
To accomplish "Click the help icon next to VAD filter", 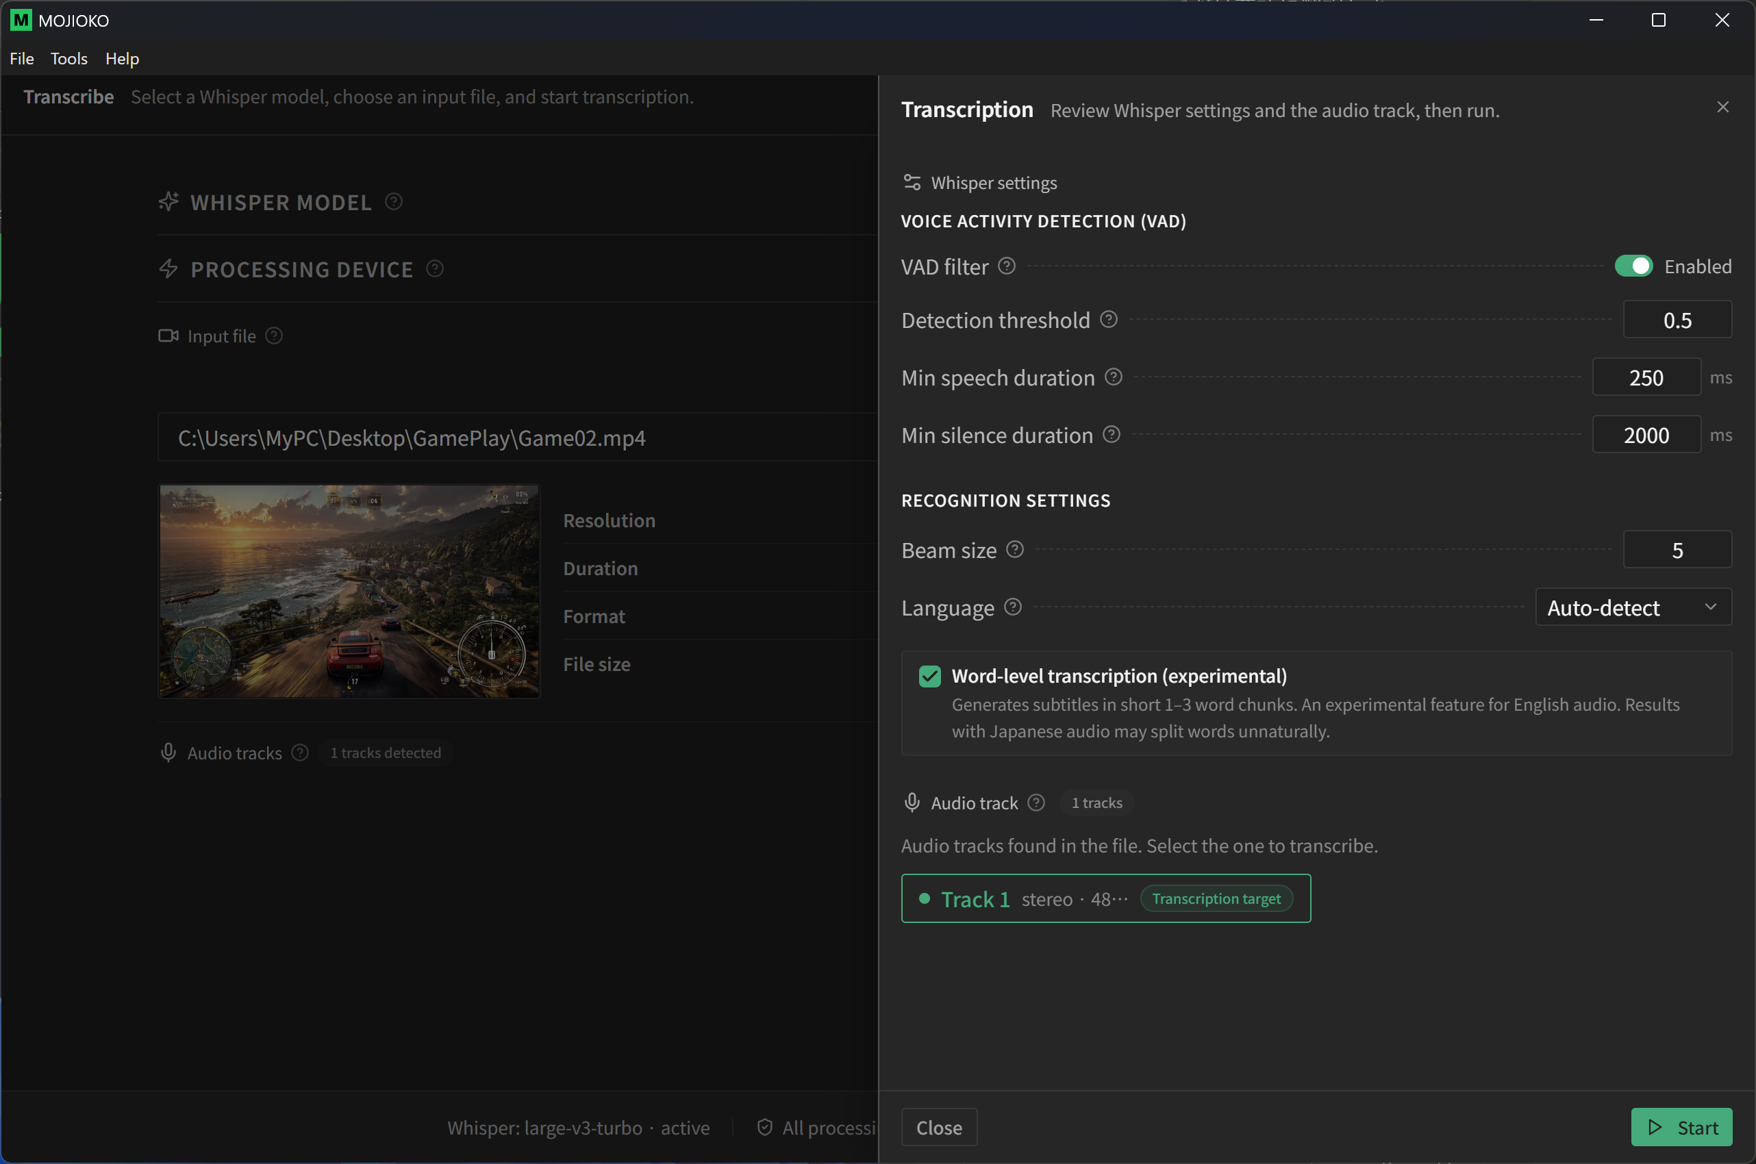I will (x=1006, y=266).
